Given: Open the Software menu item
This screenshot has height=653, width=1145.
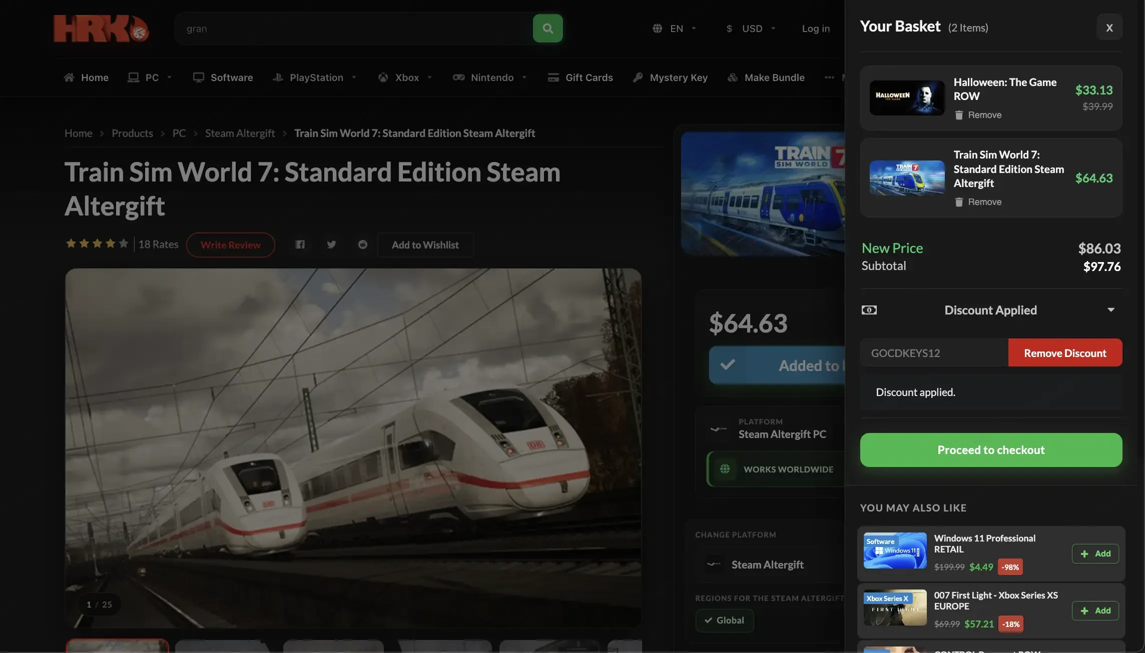Looking at the screenshot, I should point(223,77).
